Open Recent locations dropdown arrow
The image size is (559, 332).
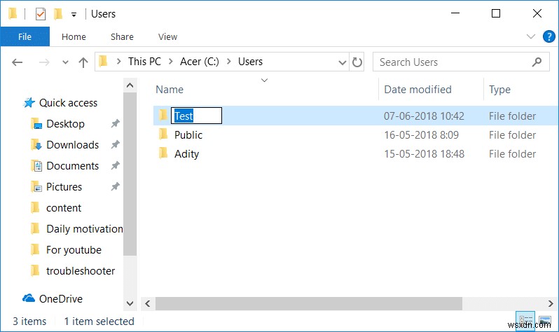64,62
